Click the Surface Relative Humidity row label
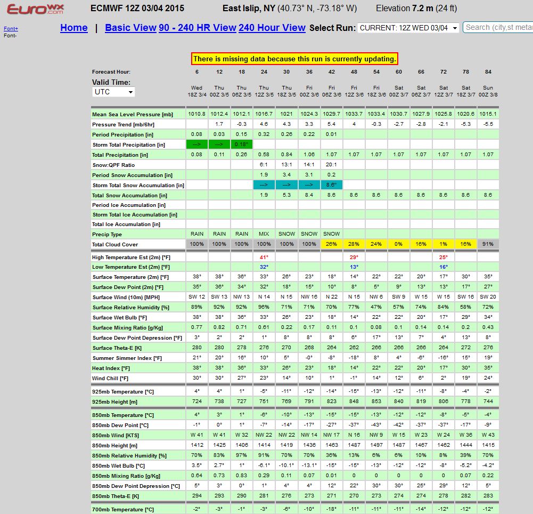 [x=131, y=308]
